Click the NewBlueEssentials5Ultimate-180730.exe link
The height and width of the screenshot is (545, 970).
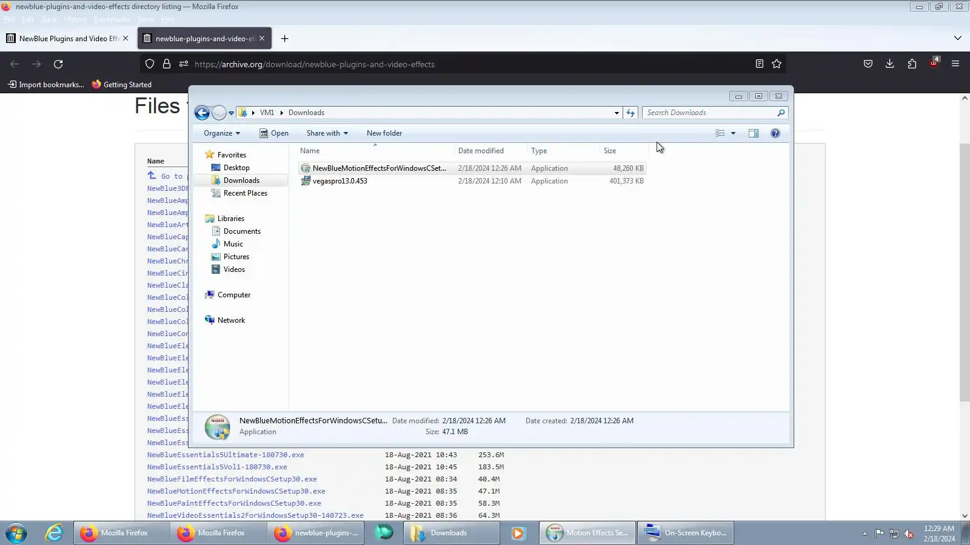coord(226,455)
